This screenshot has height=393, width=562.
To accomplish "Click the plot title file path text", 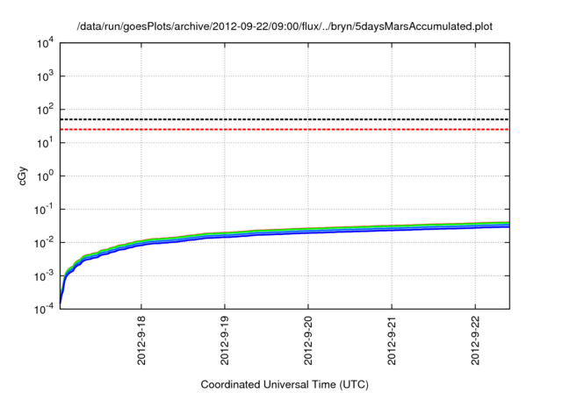I will point(285,26).
